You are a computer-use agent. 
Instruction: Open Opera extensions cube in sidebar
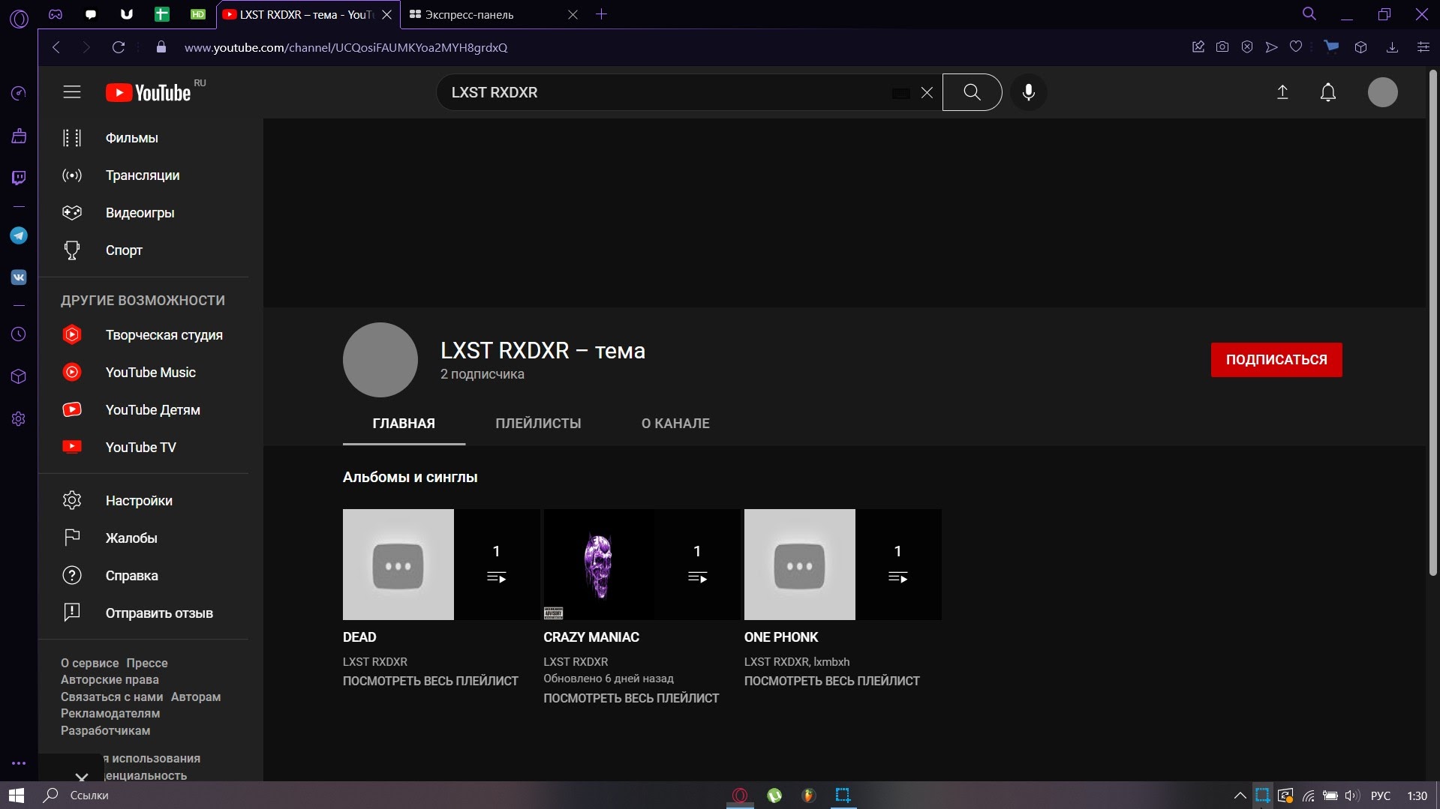tap(19, 376)
